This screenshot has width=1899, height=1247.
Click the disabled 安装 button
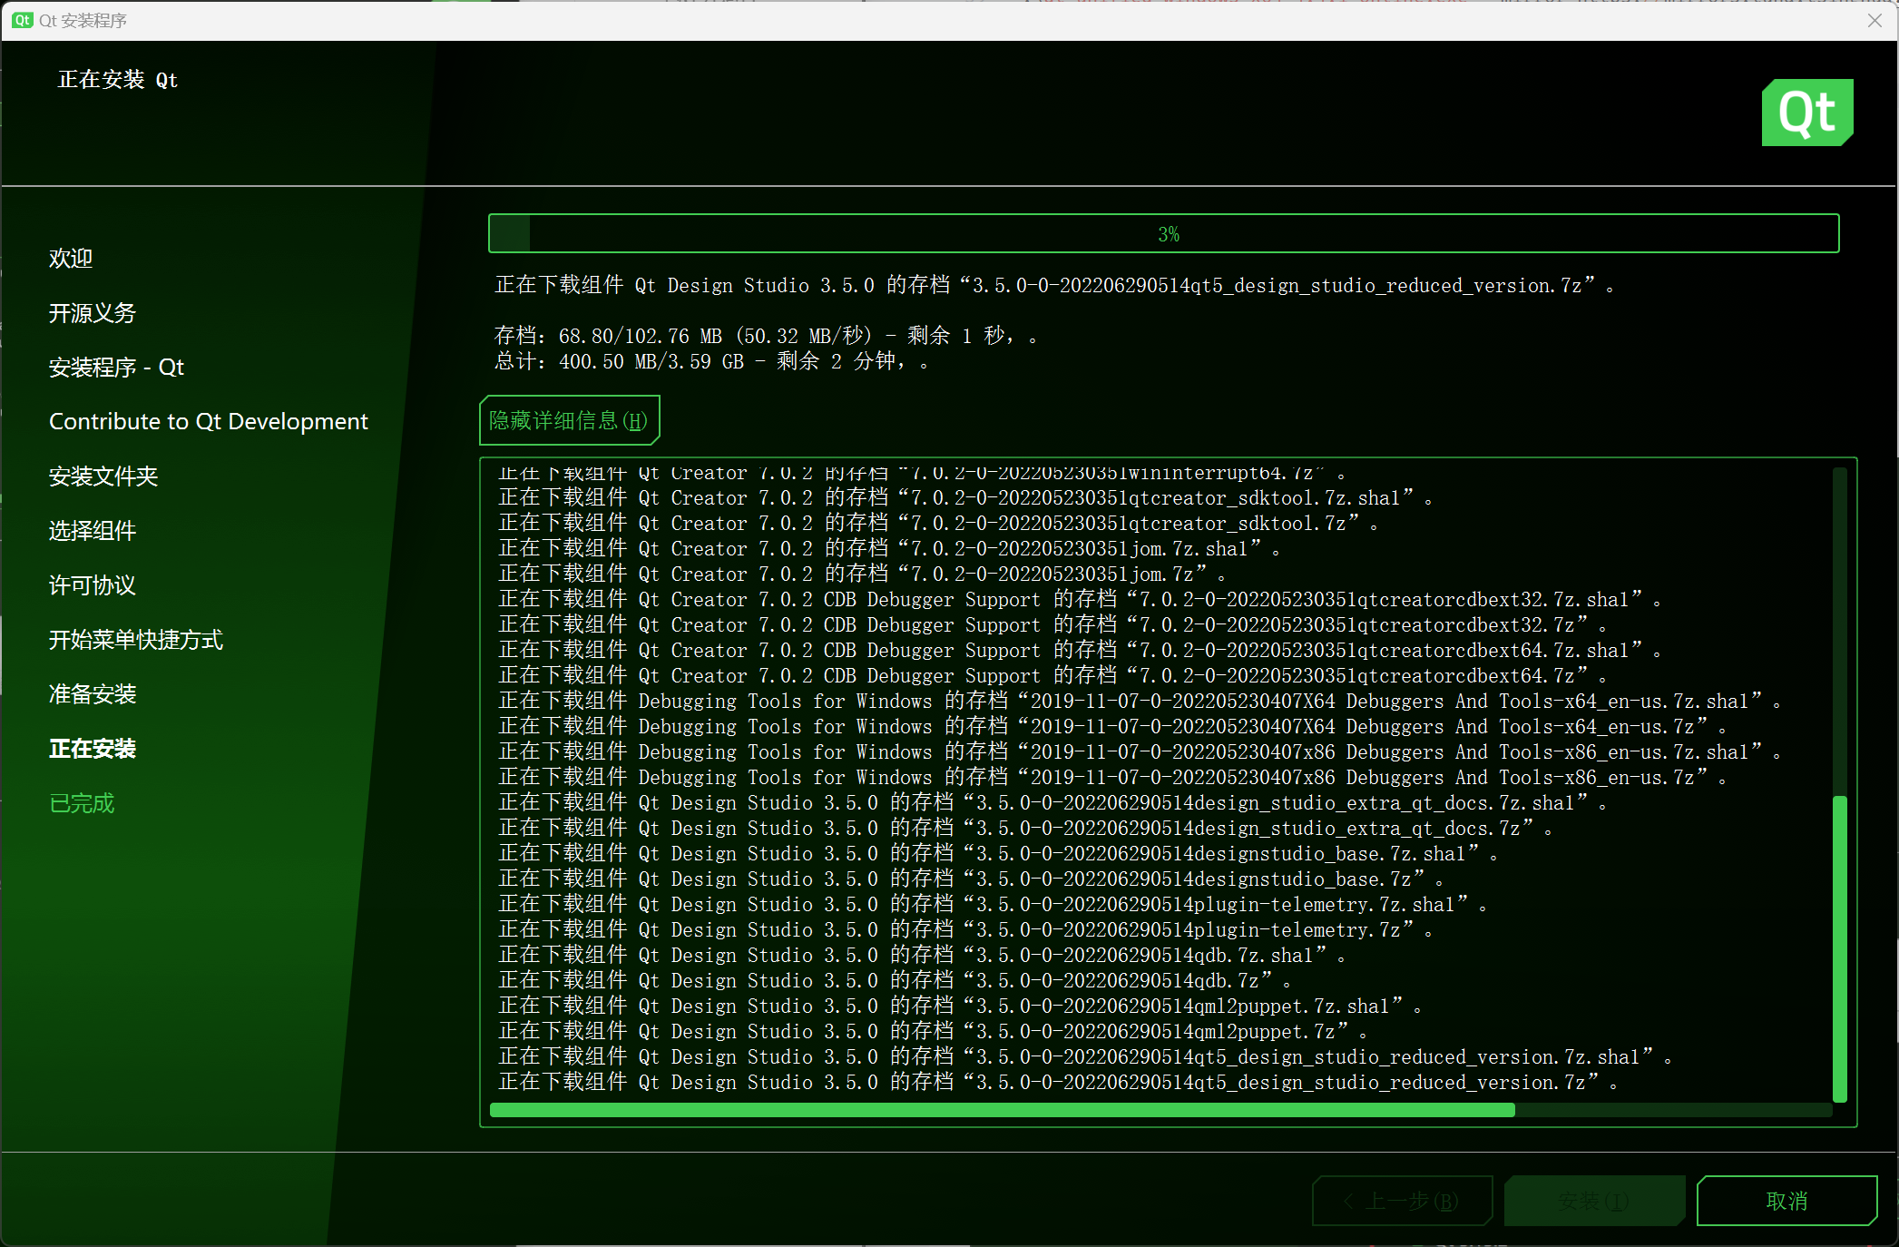pos(1594,1201)
